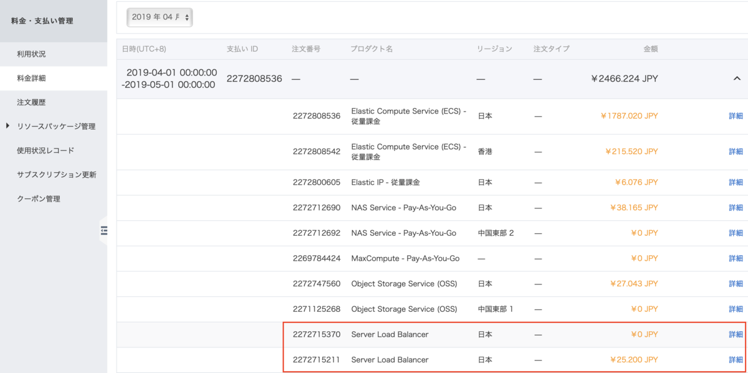Open the 2019年04月 month dropdown
Viewport: 748px width, 373px height.
coord(160,17)
